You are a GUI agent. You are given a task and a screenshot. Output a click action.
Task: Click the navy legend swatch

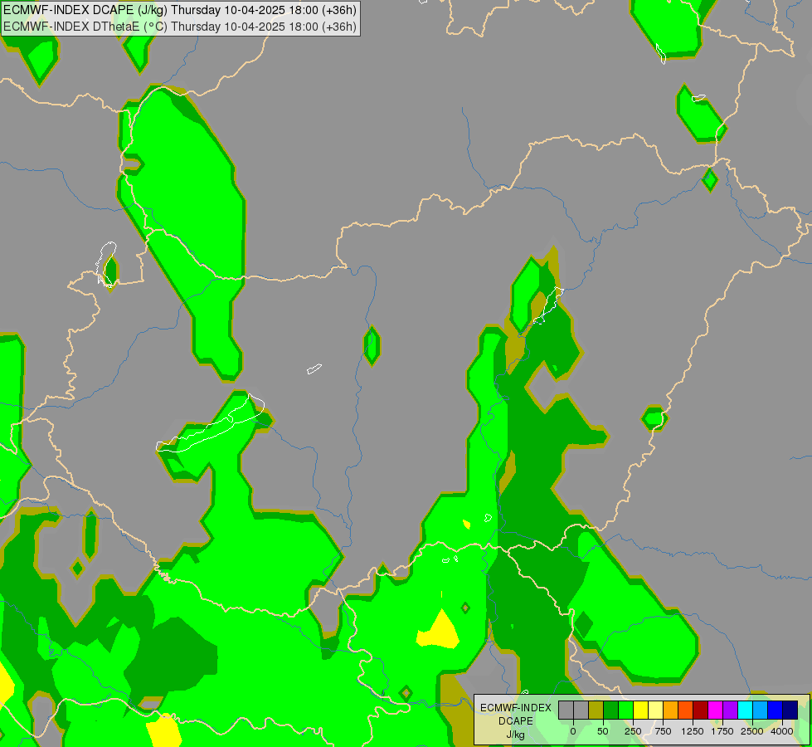(790, 710)
